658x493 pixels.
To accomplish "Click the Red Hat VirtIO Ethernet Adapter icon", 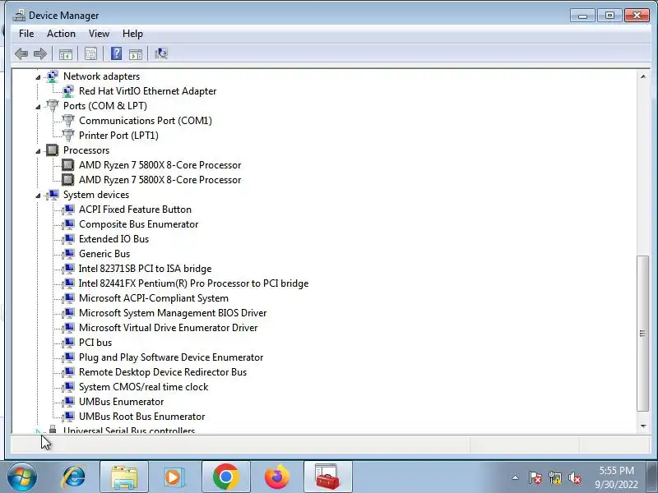I will pyautogui.click(x=68, y=91).
